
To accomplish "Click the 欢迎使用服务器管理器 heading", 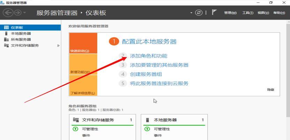I will coord(88,26).
